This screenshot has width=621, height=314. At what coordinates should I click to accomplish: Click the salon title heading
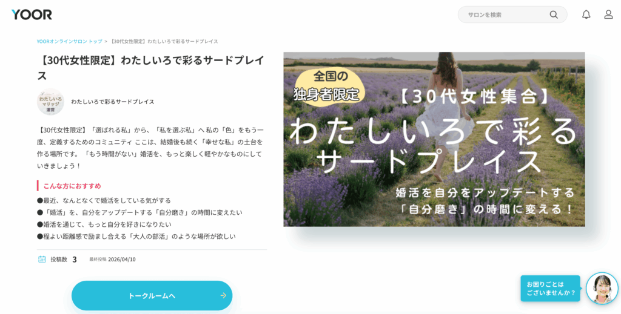[151, 68]
